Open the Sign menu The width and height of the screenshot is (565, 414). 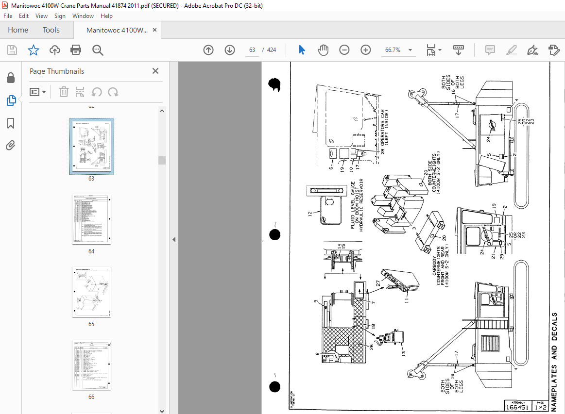tap(60, 16)
